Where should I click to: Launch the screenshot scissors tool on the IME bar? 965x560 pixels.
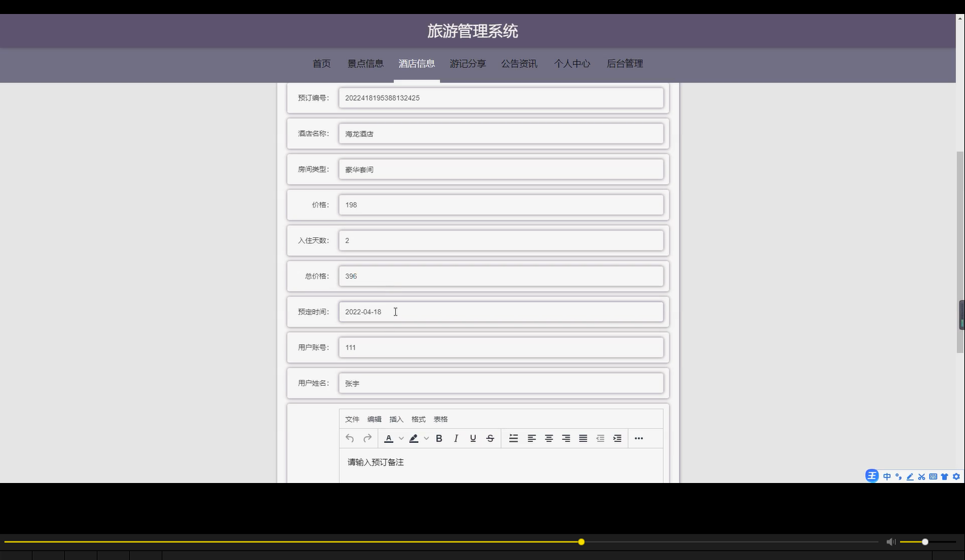click(x=921, y=476)
